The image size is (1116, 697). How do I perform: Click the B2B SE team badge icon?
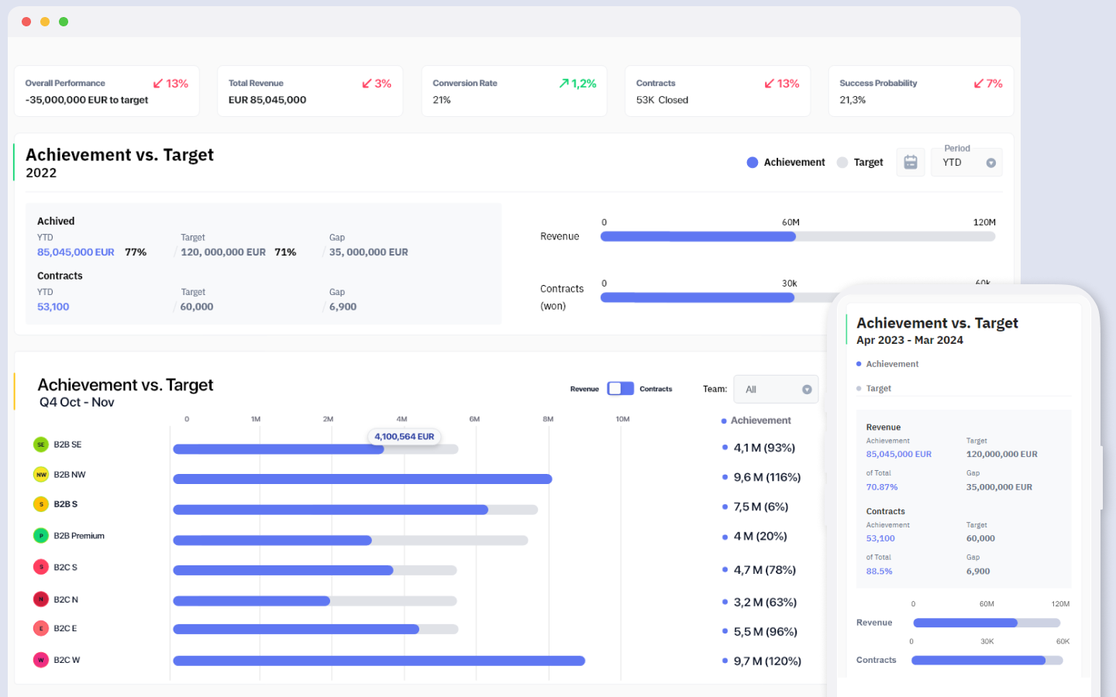(41, 445)
